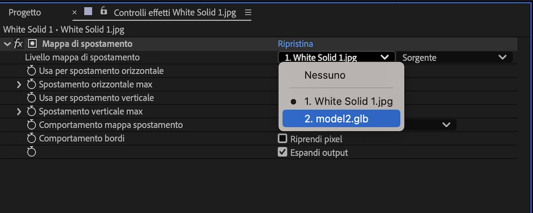Viewport: 533px width, 213px height.
Task: Choose Nessuno in the layer popup
Action: click(325, 75)
